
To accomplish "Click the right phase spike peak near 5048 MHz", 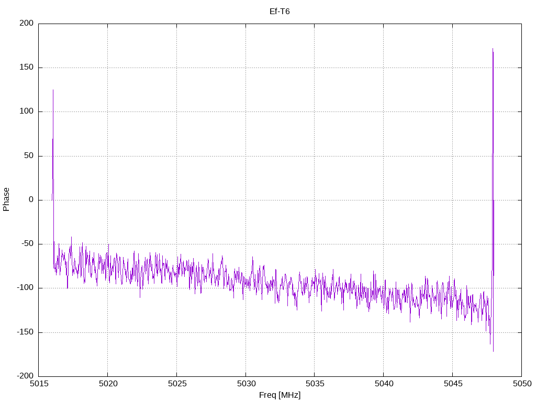I will [x=493, y=49].
